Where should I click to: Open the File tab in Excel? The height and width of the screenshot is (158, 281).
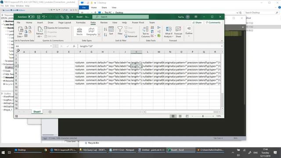click(x=18, y=22)
